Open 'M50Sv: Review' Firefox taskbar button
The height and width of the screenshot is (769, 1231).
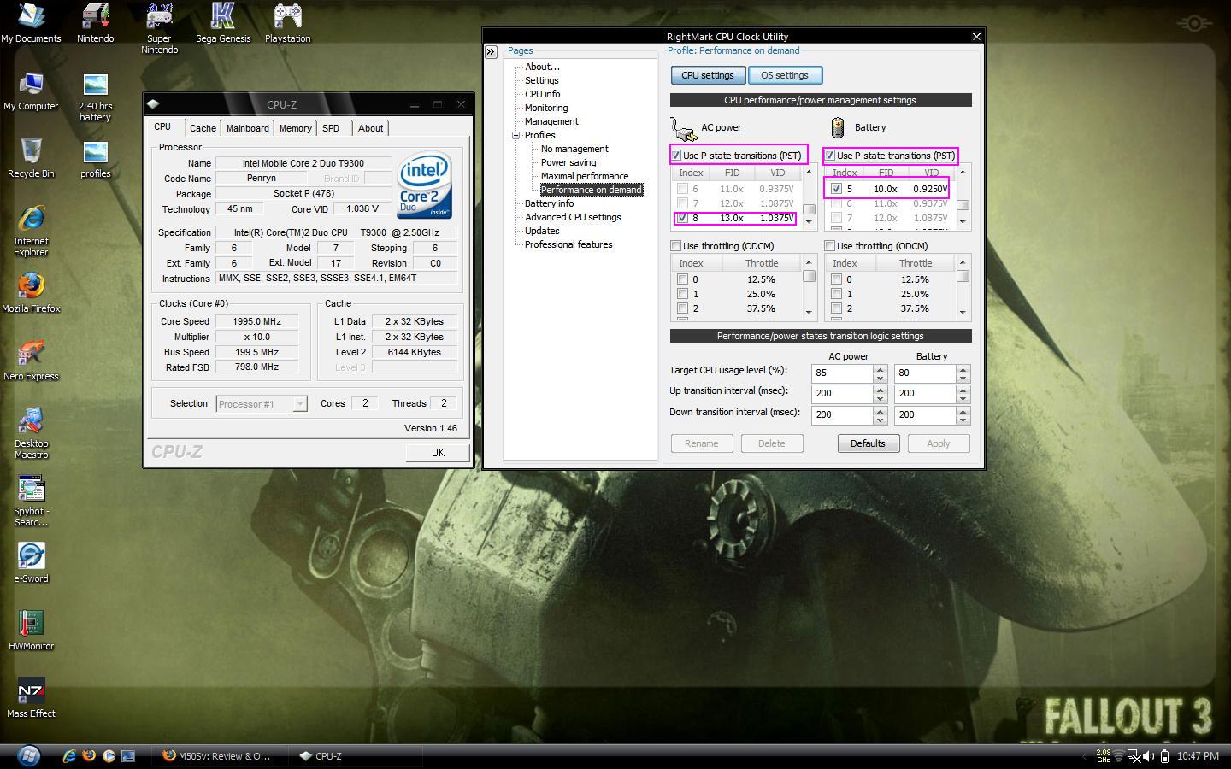[x=217, y=756]
